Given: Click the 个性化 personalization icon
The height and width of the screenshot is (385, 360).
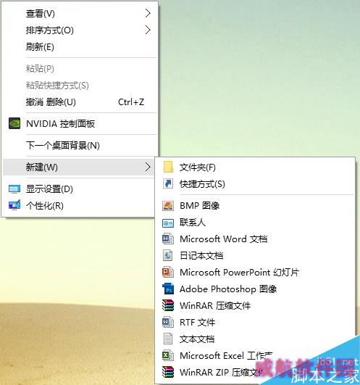Looking at the screenshot, I should [x=14, y=205].
